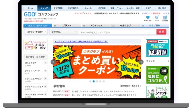The image size is (192, 108).
Task: Click the GDO logo
Action: [30, 14]
